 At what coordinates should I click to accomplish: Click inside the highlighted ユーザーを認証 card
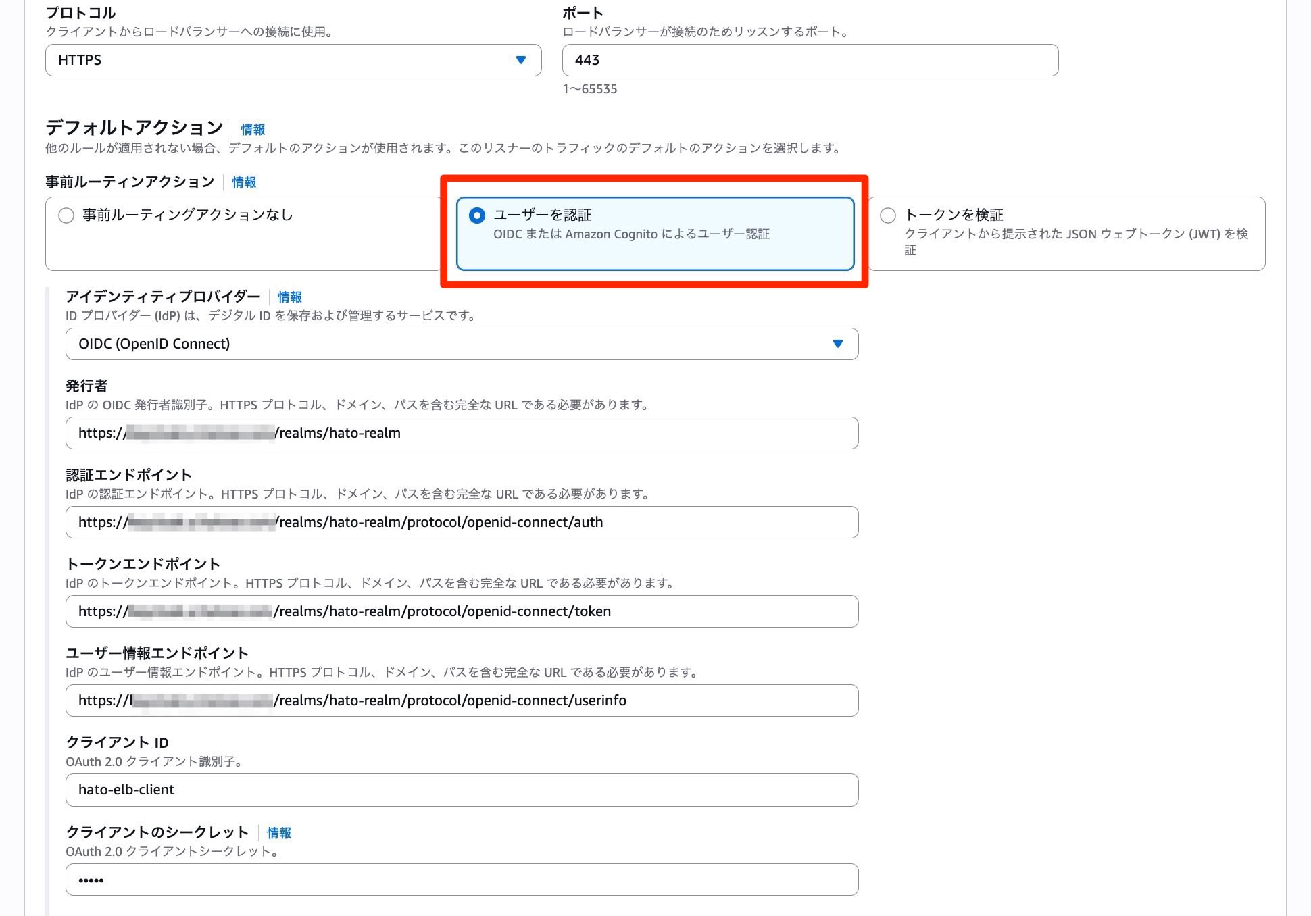pyautogui.click(x=654, y=233)
